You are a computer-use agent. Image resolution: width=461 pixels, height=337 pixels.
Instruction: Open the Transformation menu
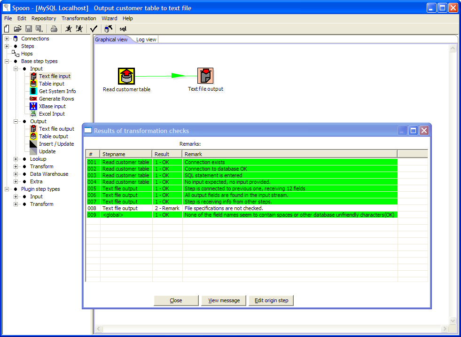coord(78,18)
